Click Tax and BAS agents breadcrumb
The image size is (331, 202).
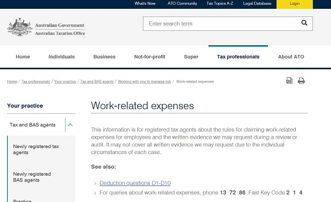97,81
